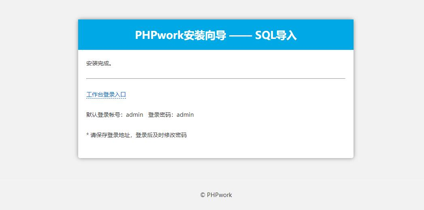Open the 工作台登录入口 link
This screenshot has height=210, width=424.
click(x=106, y=94)
